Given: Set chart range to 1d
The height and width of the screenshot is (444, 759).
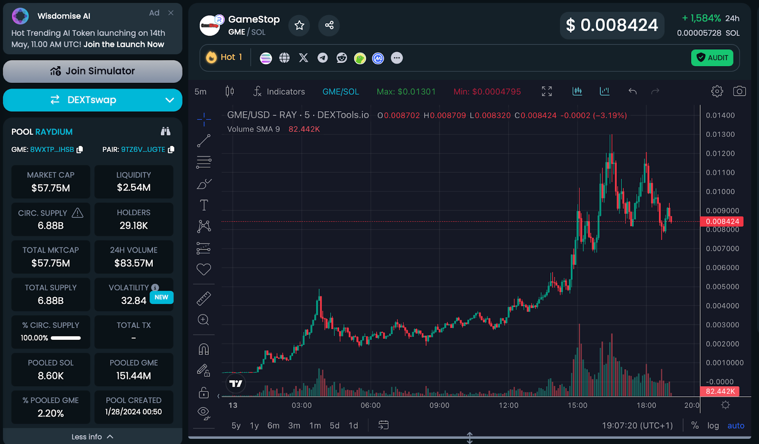Looking at the screenshot, I should [x=353, y=426].
